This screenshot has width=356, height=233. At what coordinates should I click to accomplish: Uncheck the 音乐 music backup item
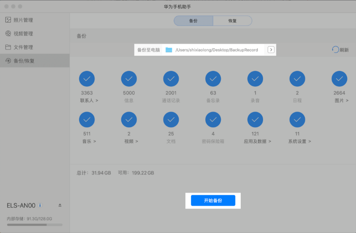pyautogui.click(x=87, y=120)
